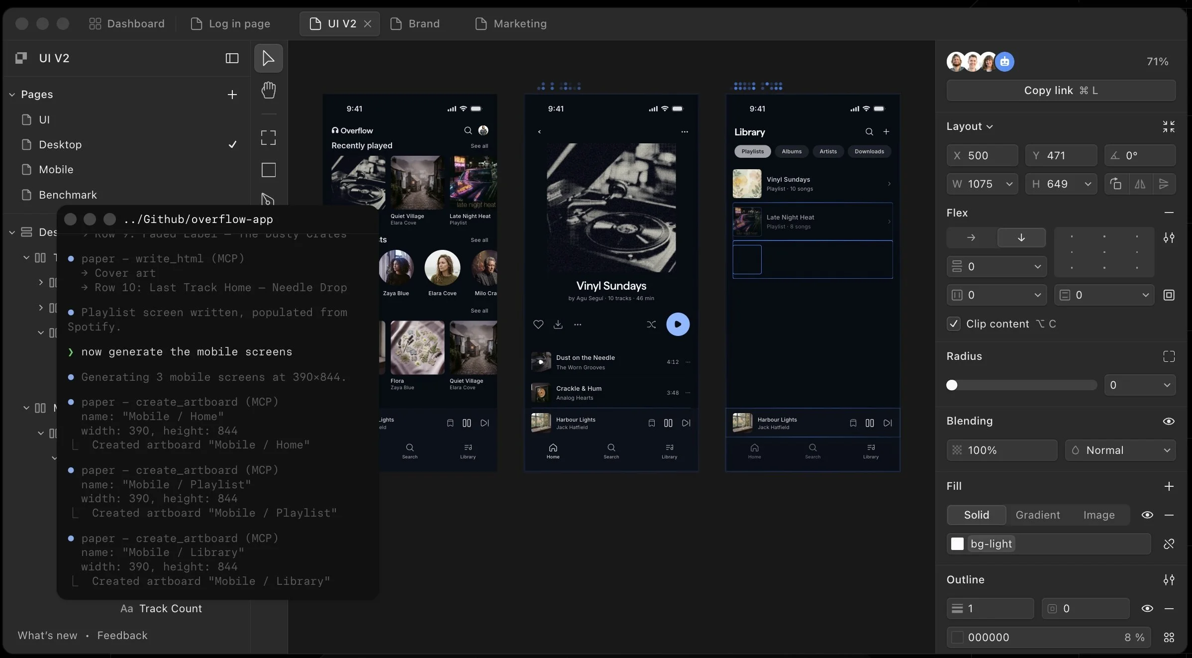Open Flex advanced settings sliders icon
The width and height of the screenshot is (1192, 658).
(1169, 237)
